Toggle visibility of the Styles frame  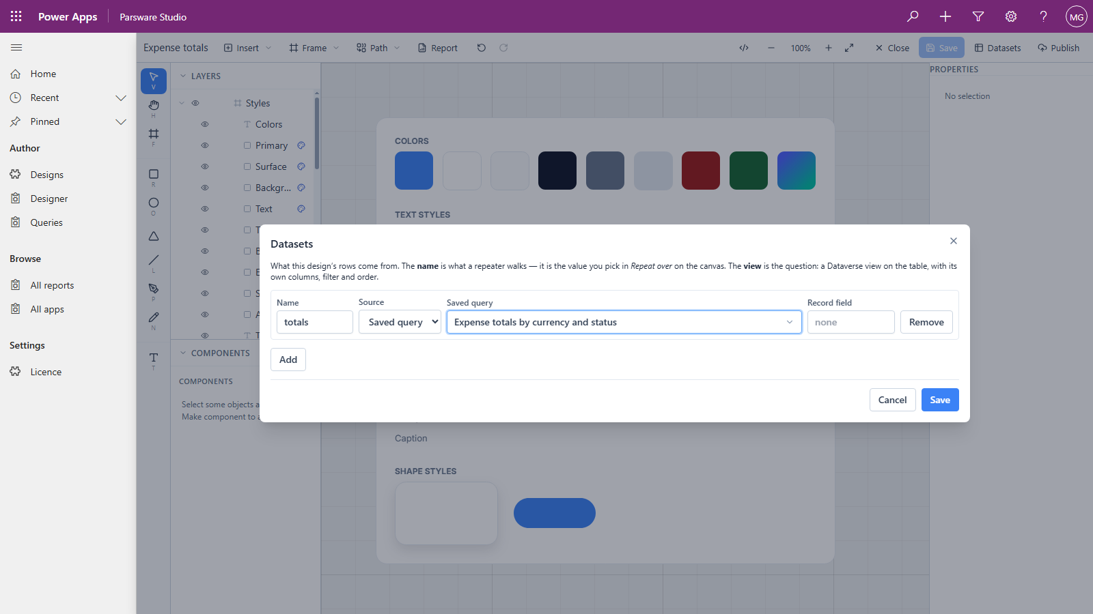pos(195,103)
